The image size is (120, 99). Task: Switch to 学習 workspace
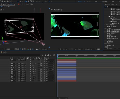tap(96, 2)
